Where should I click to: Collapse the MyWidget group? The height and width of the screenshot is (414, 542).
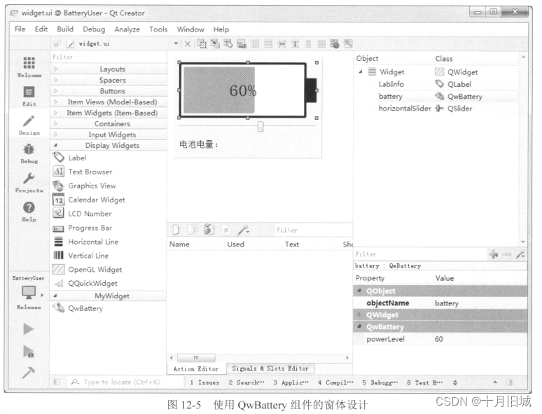click(x=55, y=296)
